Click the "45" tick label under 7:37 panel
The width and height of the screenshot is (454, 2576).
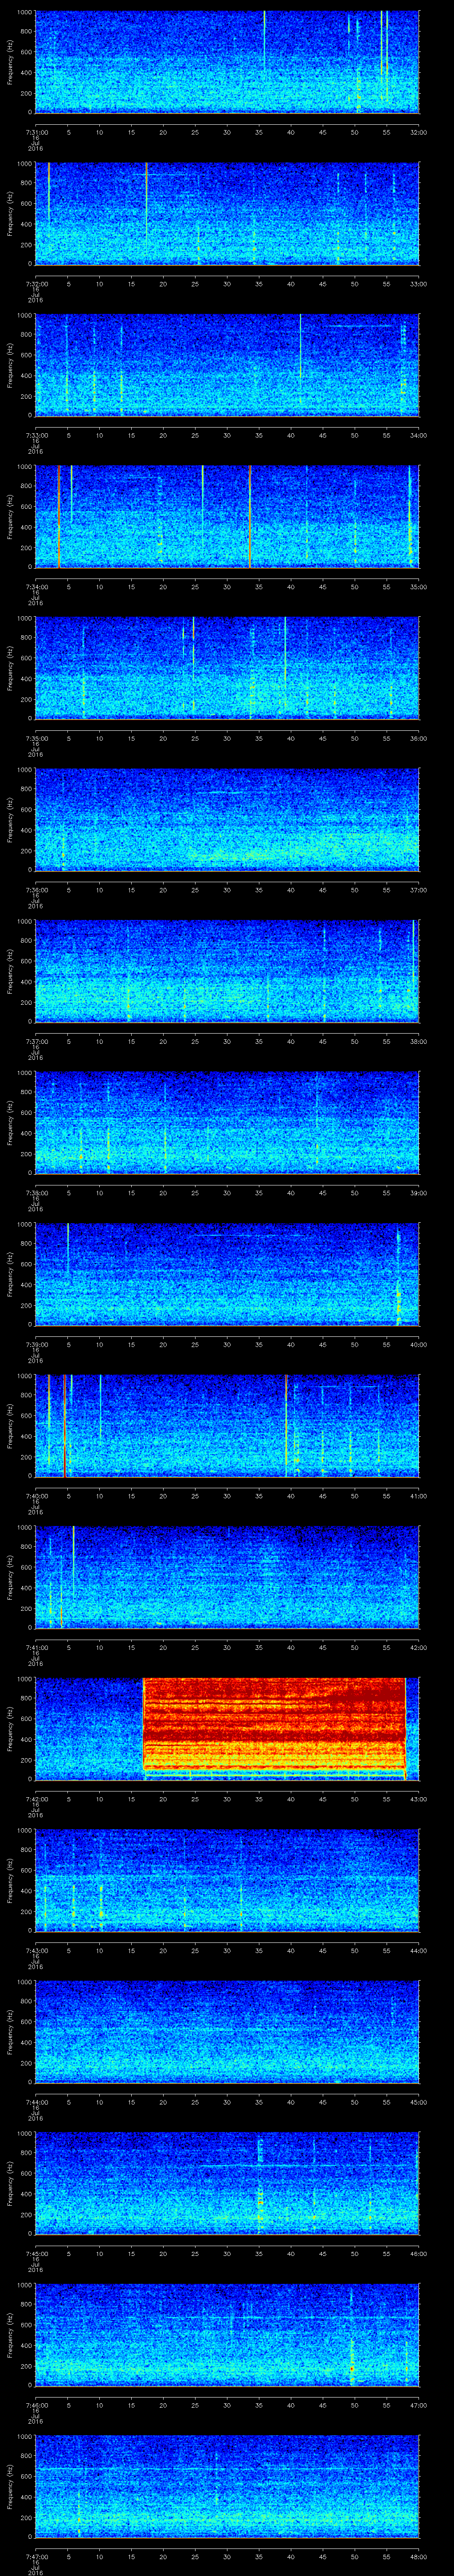(x=323, y=1041)
